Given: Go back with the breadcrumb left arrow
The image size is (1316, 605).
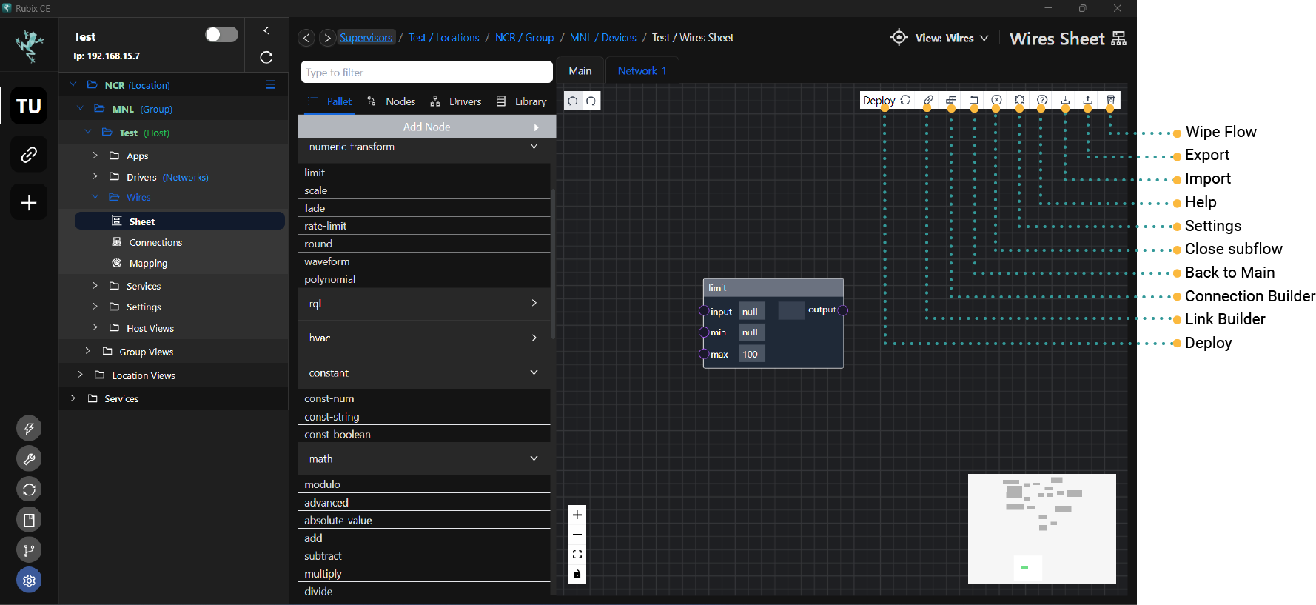Looking at the screenshot, I should coord(306,38).
